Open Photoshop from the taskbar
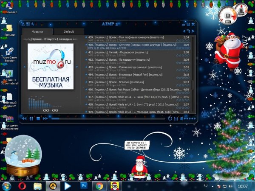Screen dimensions: 255x191 pos(84,185)
